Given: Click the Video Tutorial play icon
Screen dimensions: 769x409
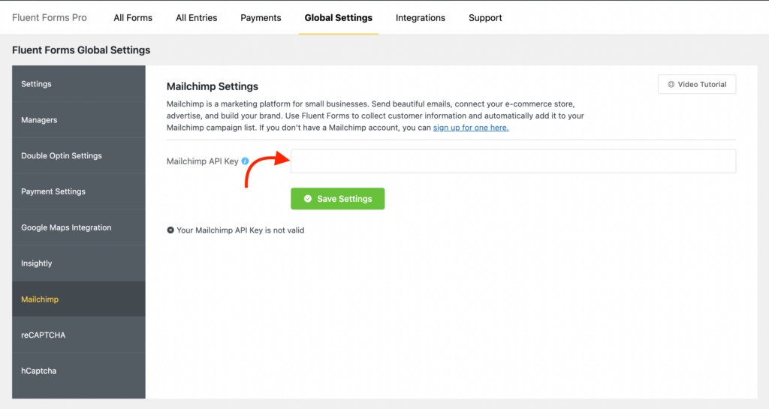Looking at the screenshot, I should point(671,84).
